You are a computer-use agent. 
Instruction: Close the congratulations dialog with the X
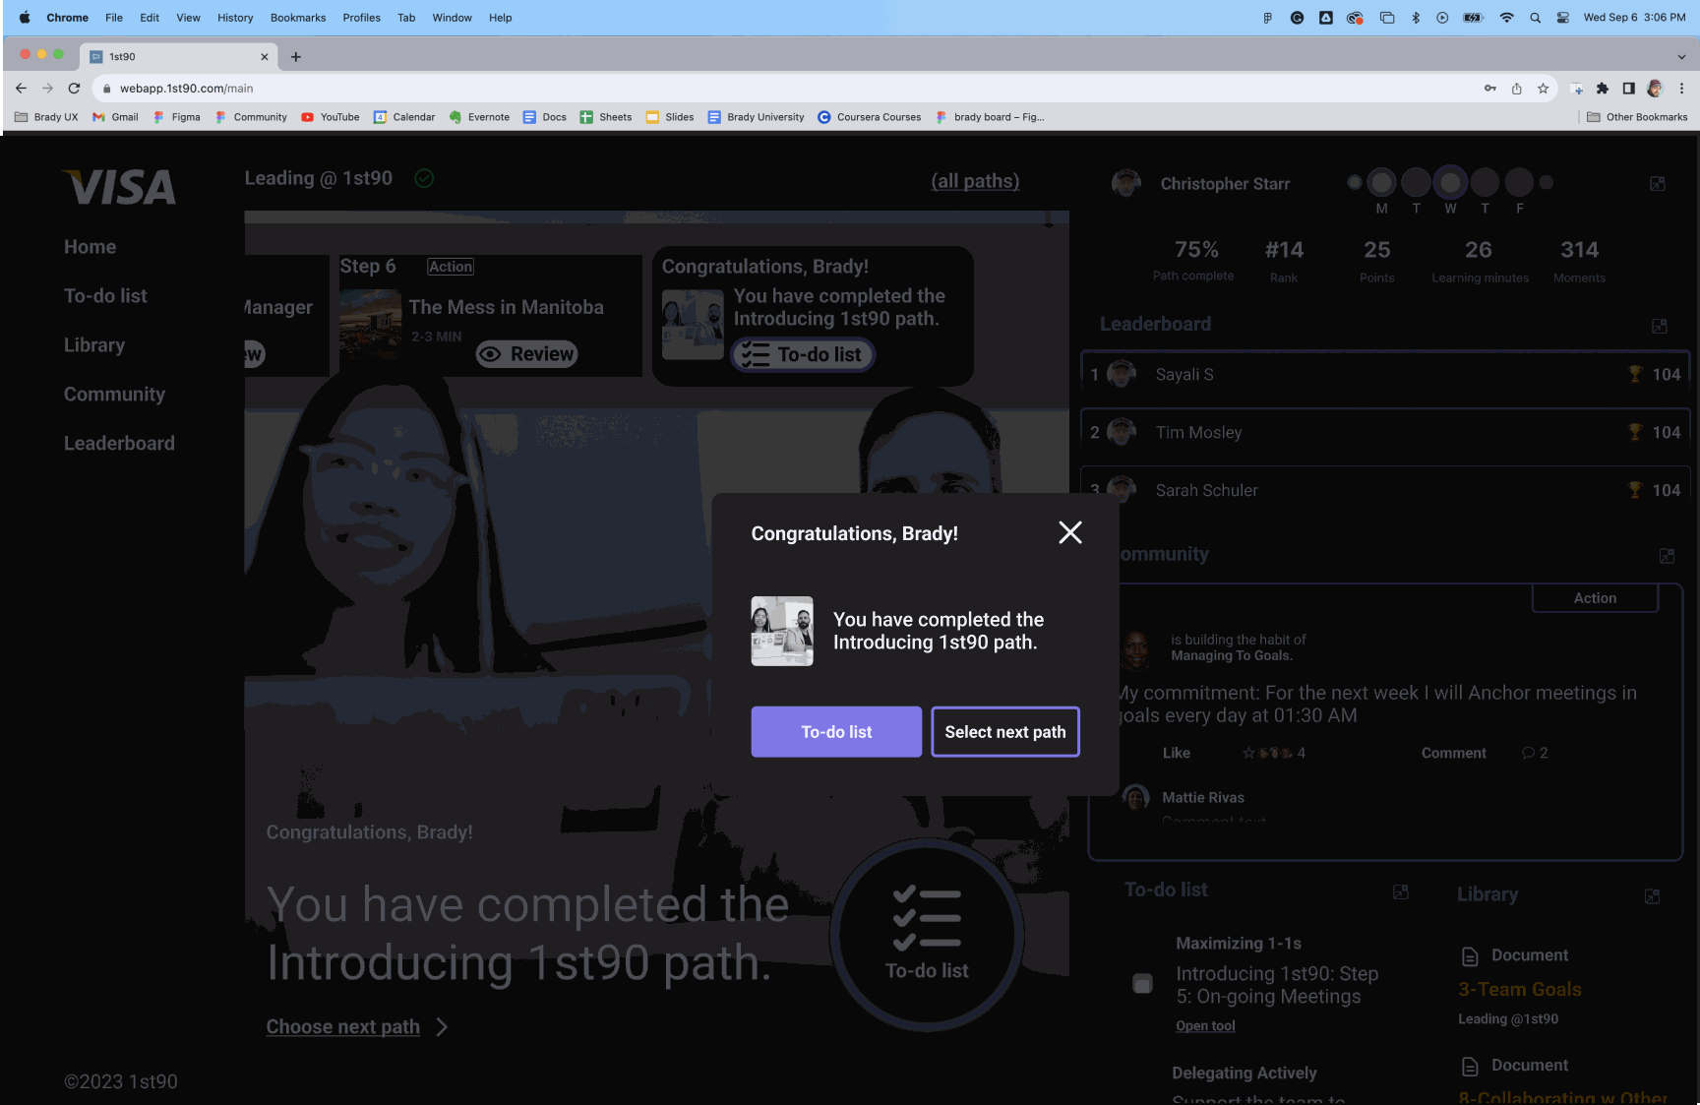coord(1070,532)
